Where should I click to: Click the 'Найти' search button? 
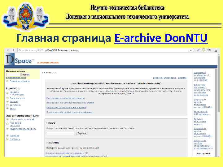[x=25, y=75]
